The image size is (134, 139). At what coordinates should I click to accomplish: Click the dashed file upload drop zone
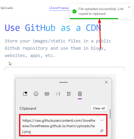(x=65, y=69)
